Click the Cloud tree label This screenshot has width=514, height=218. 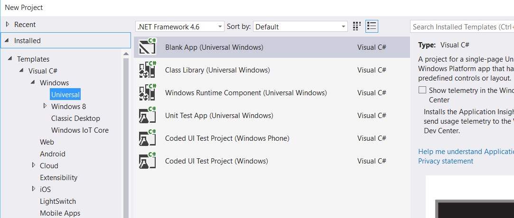click(x=49, y=165)
